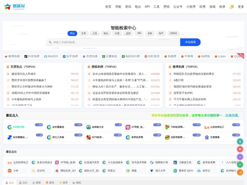This screenshot has width=247, height=185.
Task: Click the 本站搜索 button
Action: [x=190, y=42]
